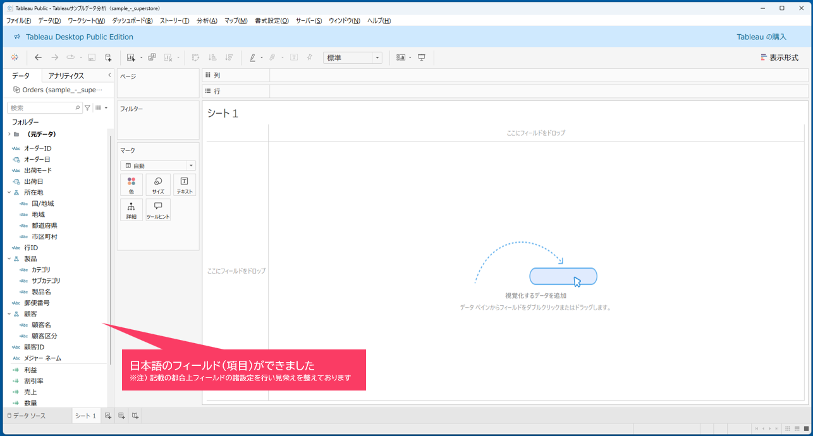Click the new story icon at bottom
This screenshot has width=813, height=436.
[x=135, y=416]
